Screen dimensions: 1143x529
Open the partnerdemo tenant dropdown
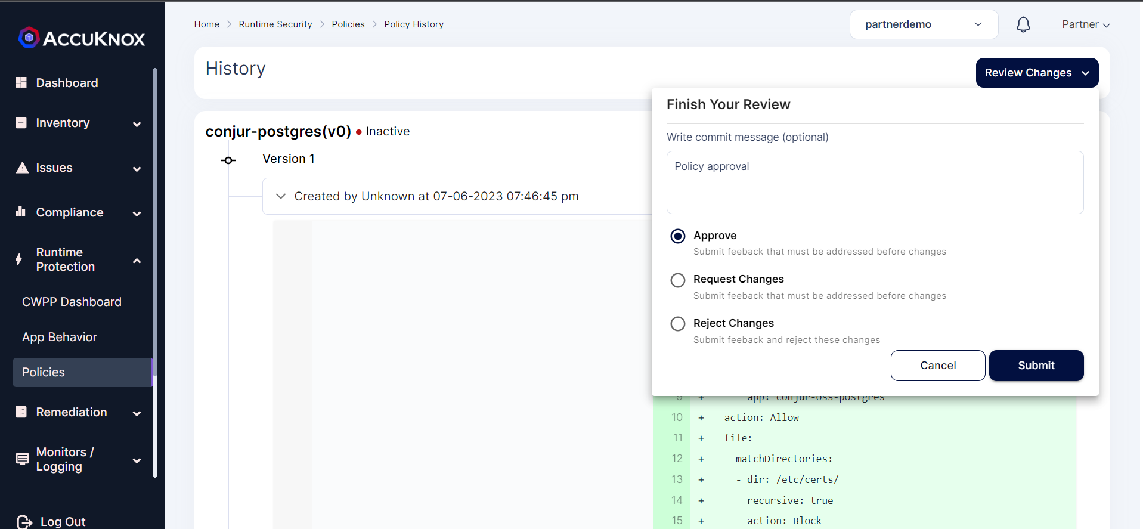click(924, 24)
